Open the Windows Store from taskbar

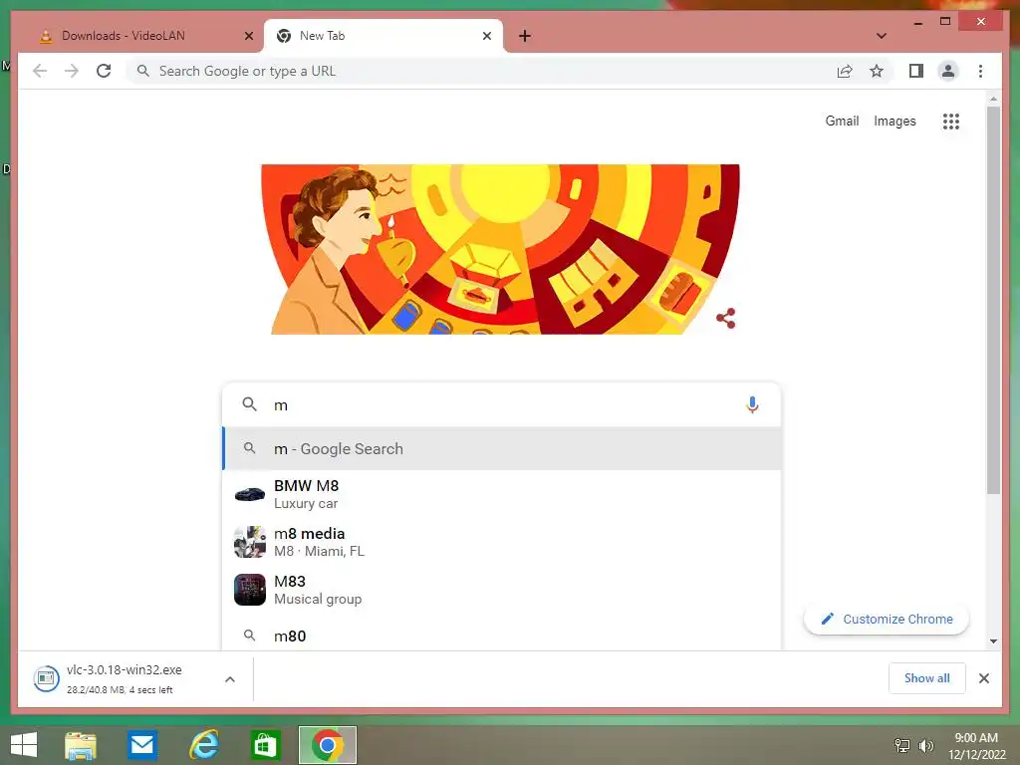[x=265, y=745]
